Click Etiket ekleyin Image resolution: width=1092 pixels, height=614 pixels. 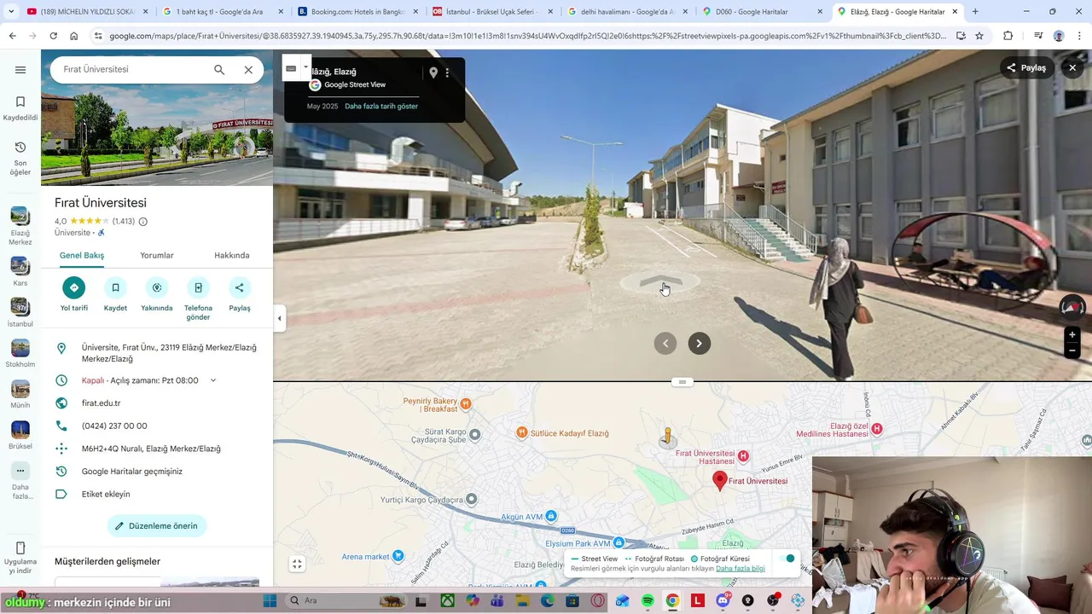pos(106,494)
